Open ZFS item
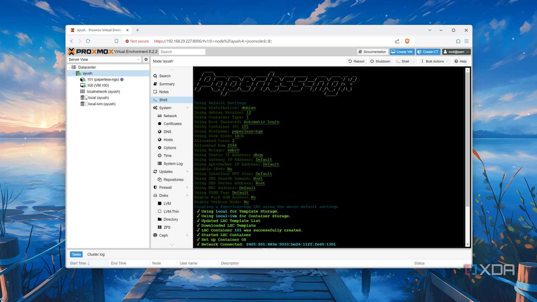The height and width of the screenshot is (302, 537). pos(172,228)
